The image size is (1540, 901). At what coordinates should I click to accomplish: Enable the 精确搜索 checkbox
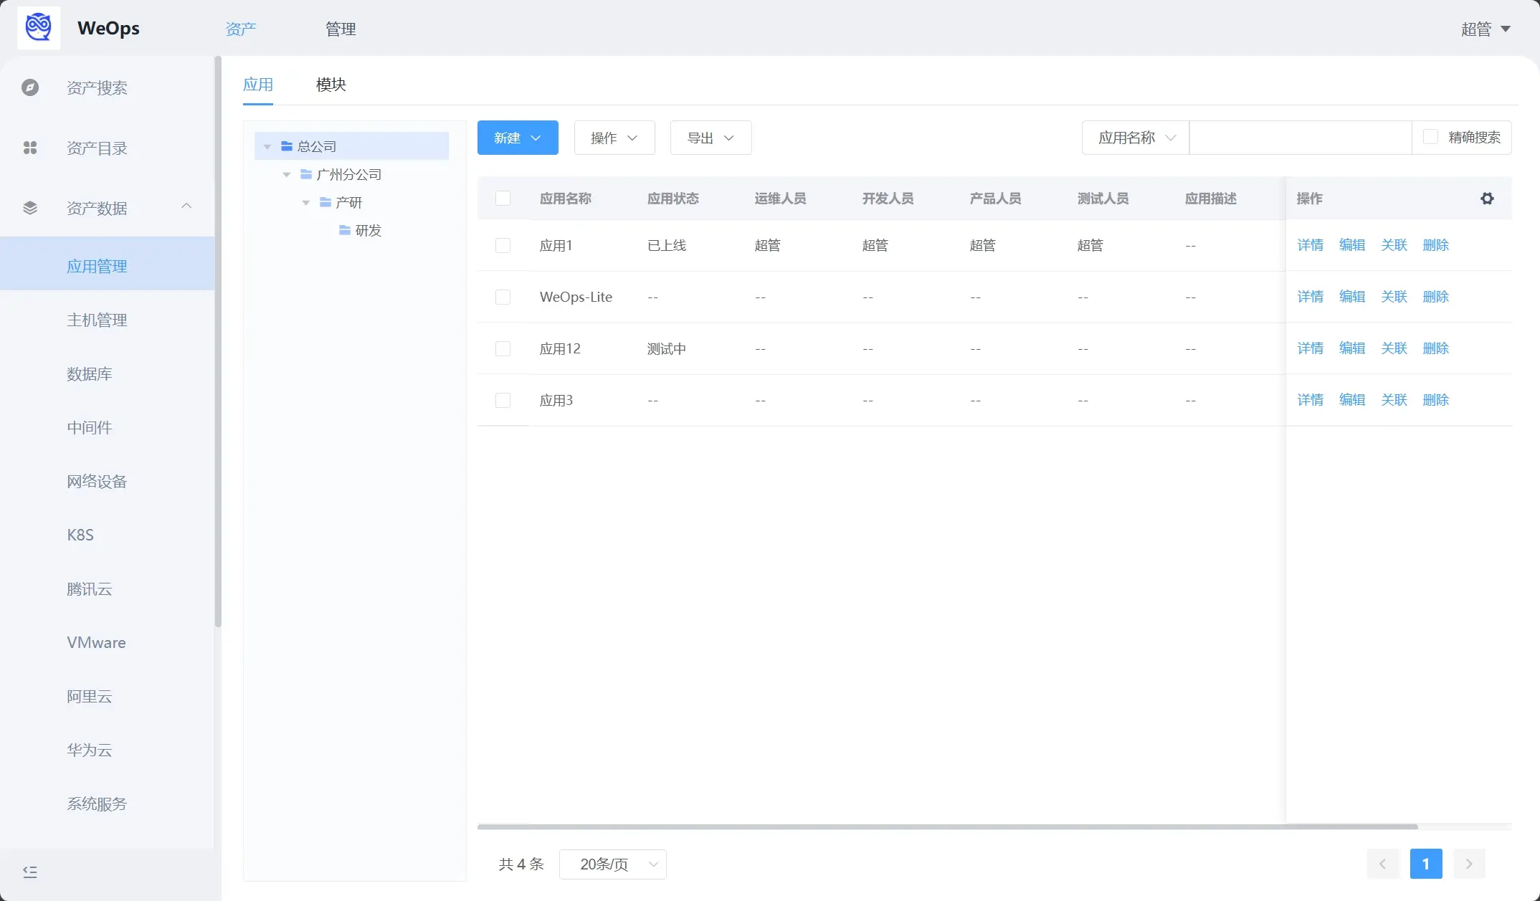coord(1430,137)
